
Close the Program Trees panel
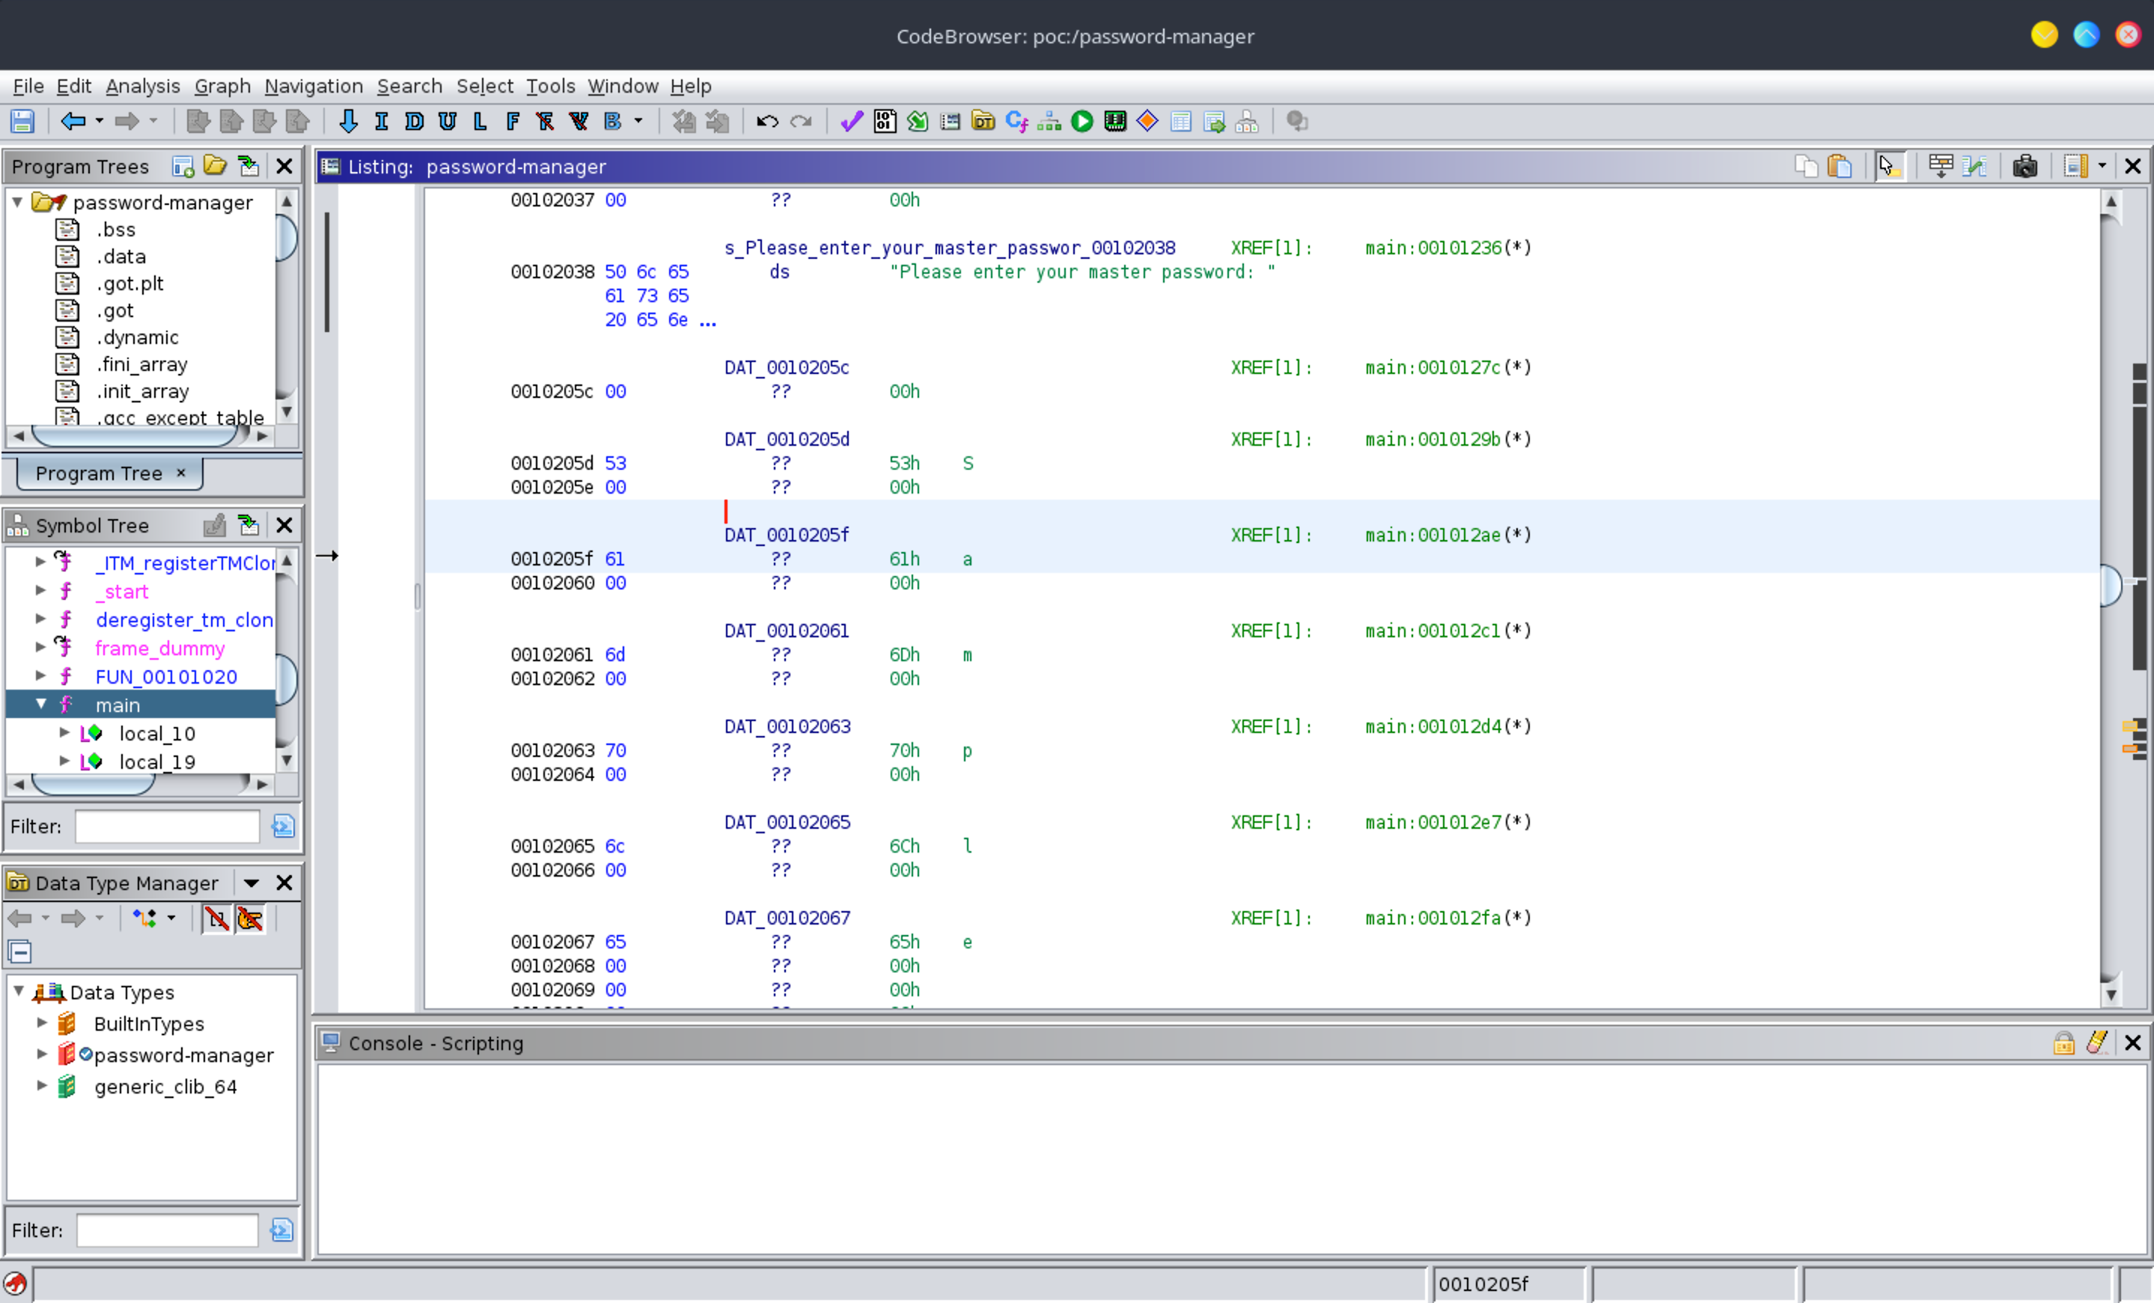click(x=284, y=166)
